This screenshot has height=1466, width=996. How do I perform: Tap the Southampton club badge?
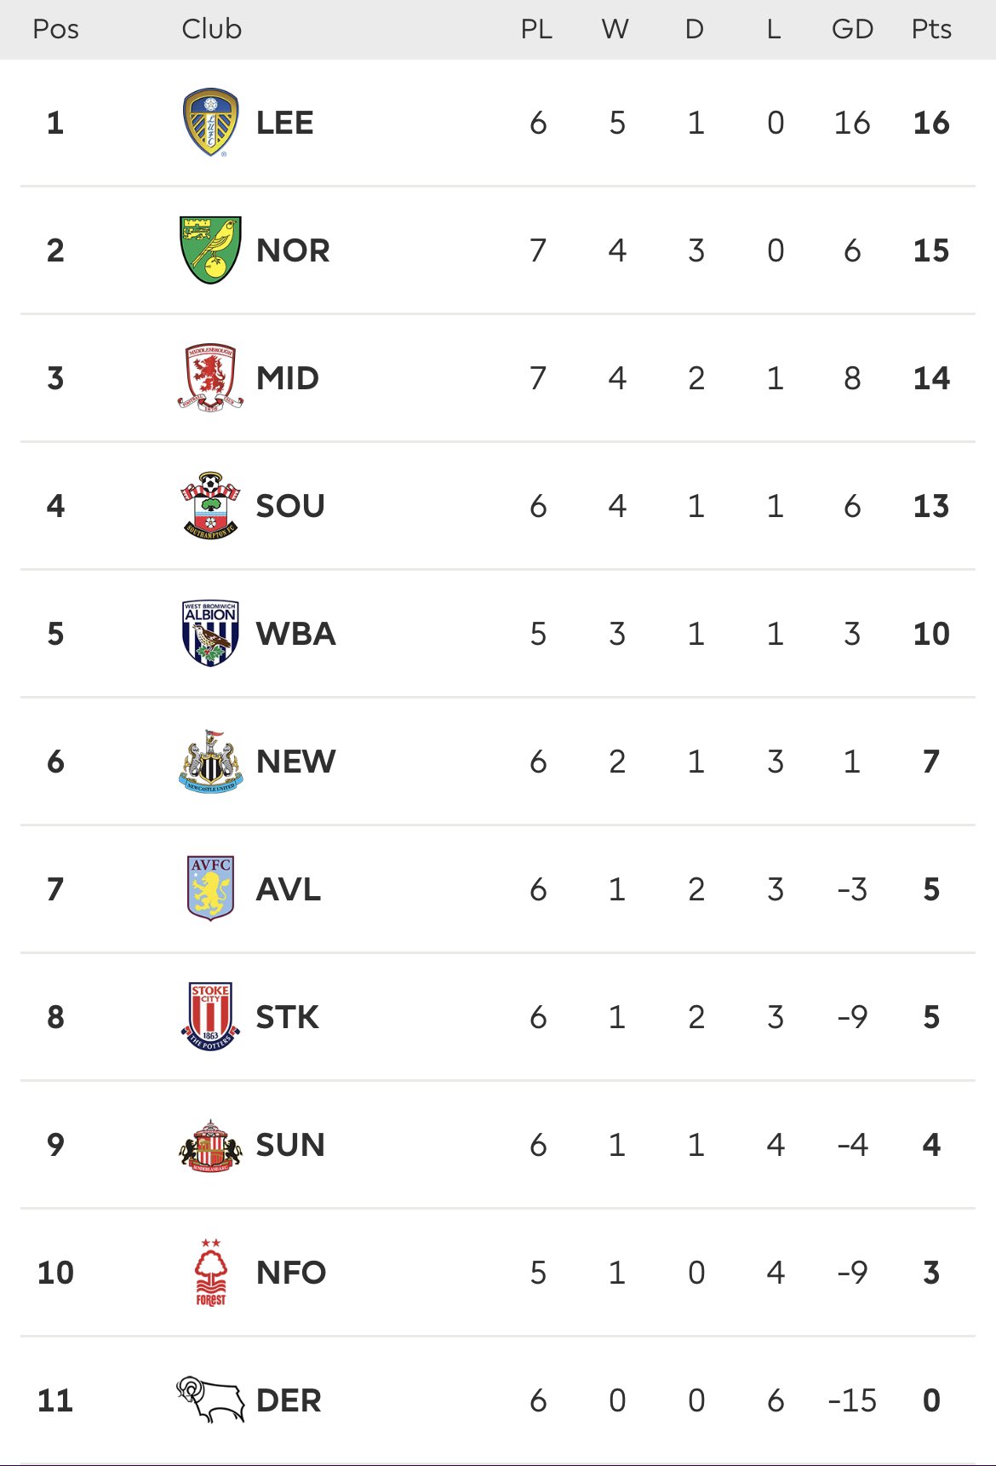tap(210, 506)
